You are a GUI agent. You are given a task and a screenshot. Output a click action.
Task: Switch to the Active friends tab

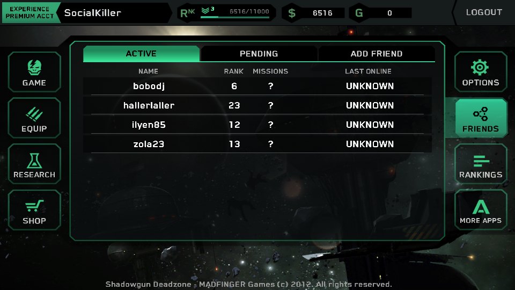pyautogui.click(x=141, y=54)
